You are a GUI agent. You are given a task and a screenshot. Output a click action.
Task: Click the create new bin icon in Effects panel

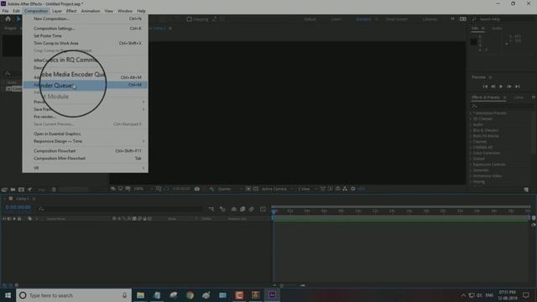(x=526, y=190)
